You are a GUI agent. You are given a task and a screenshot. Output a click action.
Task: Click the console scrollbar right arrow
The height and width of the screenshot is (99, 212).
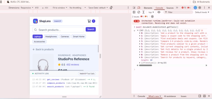[206, 65]
